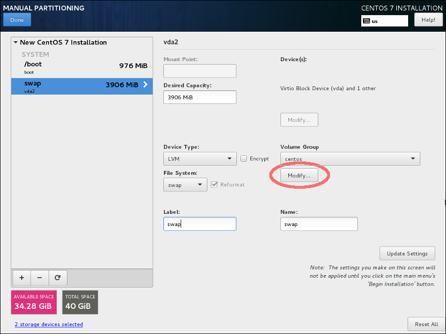Open swap partition settings via its chevron arrow
Image resolution: width=446 pixels, height=334 pixels.
[x=146, y=86]
